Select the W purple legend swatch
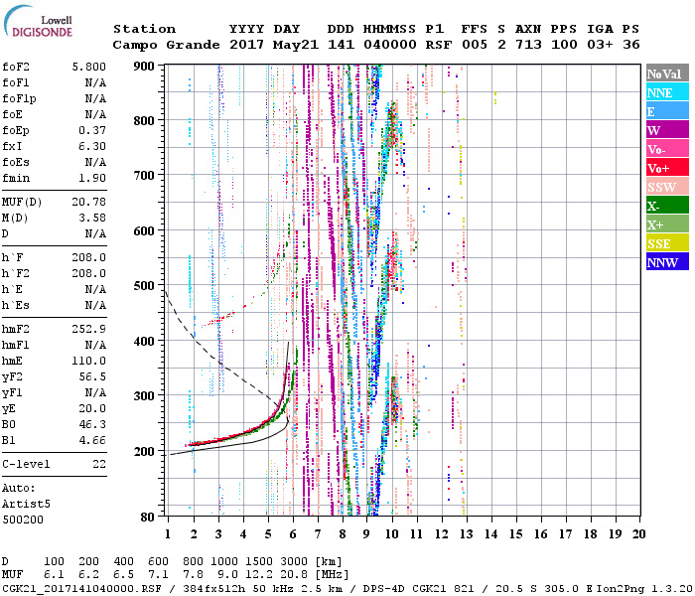The width and height of the screenshot is (695, 596). (x=667, y=130)
